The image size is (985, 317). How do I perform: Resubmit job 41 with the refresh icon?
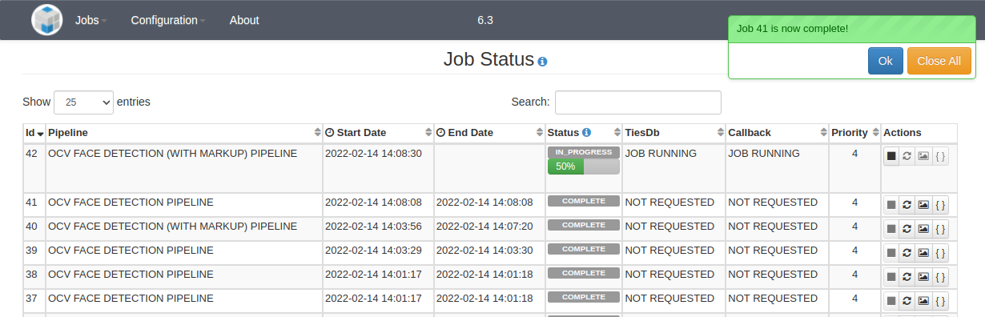point(907,205)
